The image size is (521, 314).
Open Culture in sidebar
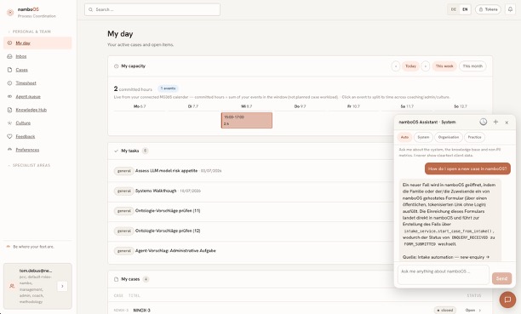coord(23,123)
